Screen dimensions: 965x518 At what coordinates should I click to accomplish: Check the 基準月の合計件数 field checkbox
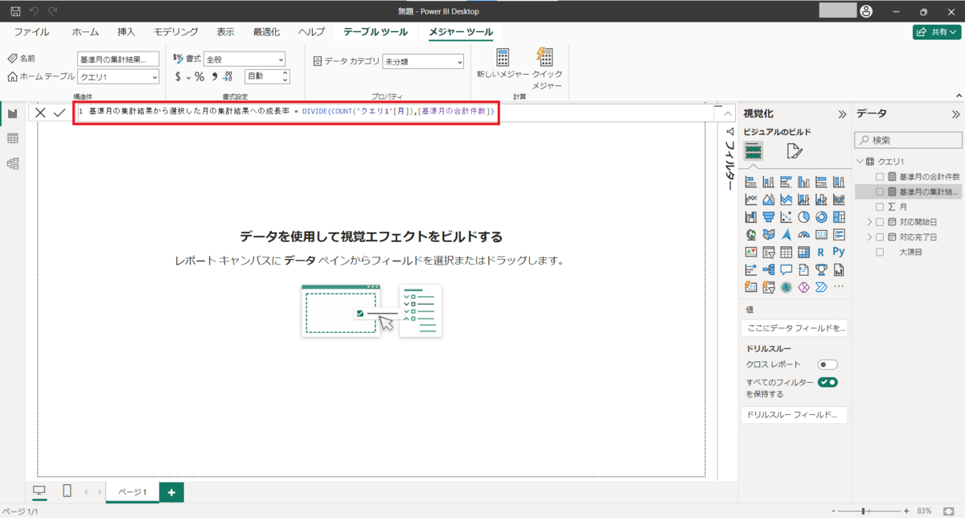tap(880, 176)
